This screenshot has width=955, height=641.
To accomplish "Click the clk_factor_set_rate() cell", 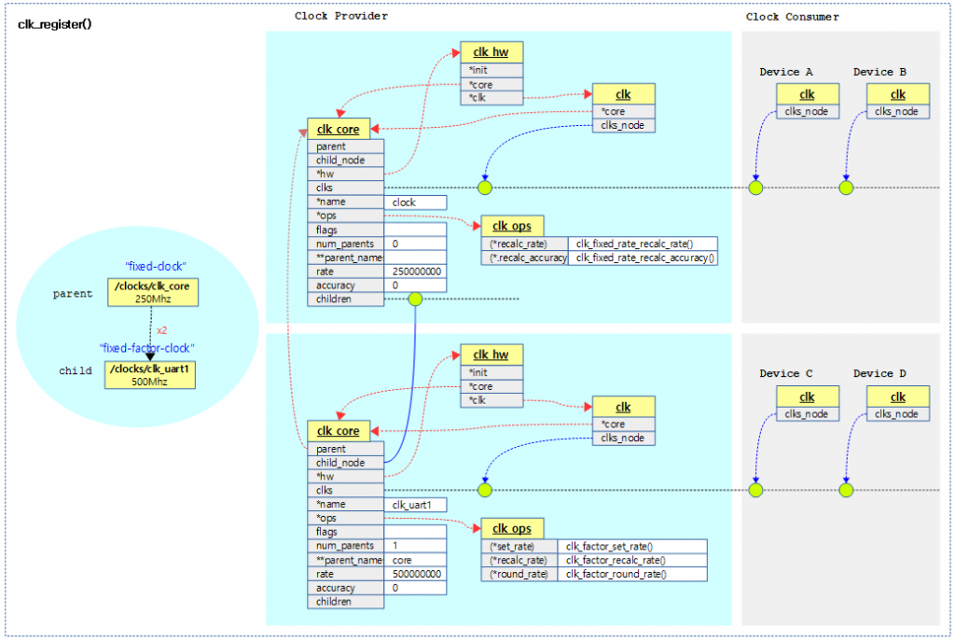I will click(632, 547).
